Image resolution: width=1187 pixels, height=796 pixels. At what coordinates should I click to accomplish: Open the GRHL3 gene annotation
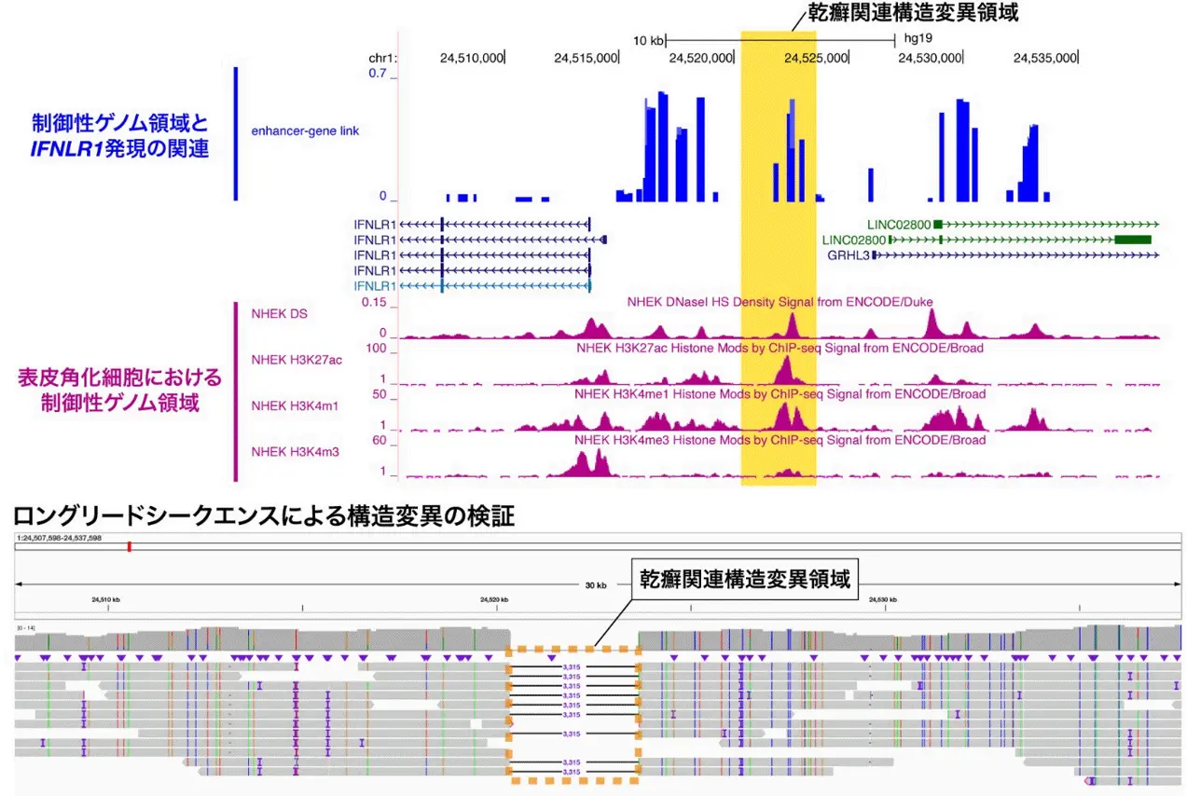tap(849, 254)
